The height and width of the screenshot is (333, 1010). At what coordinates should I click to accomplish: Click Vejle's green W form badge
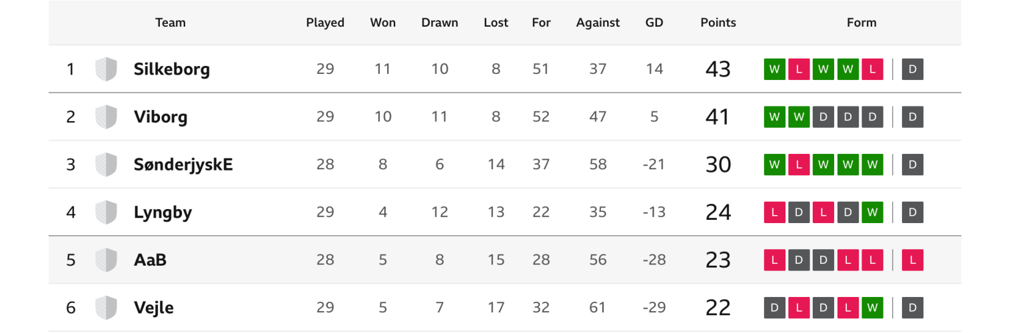click(871, 308)
